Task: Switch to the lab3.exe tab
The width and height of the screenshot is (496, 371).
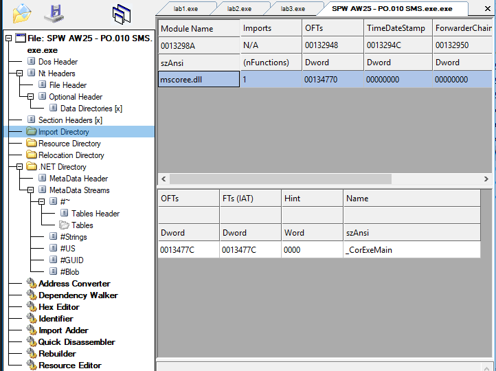Action: coord(293,8)
